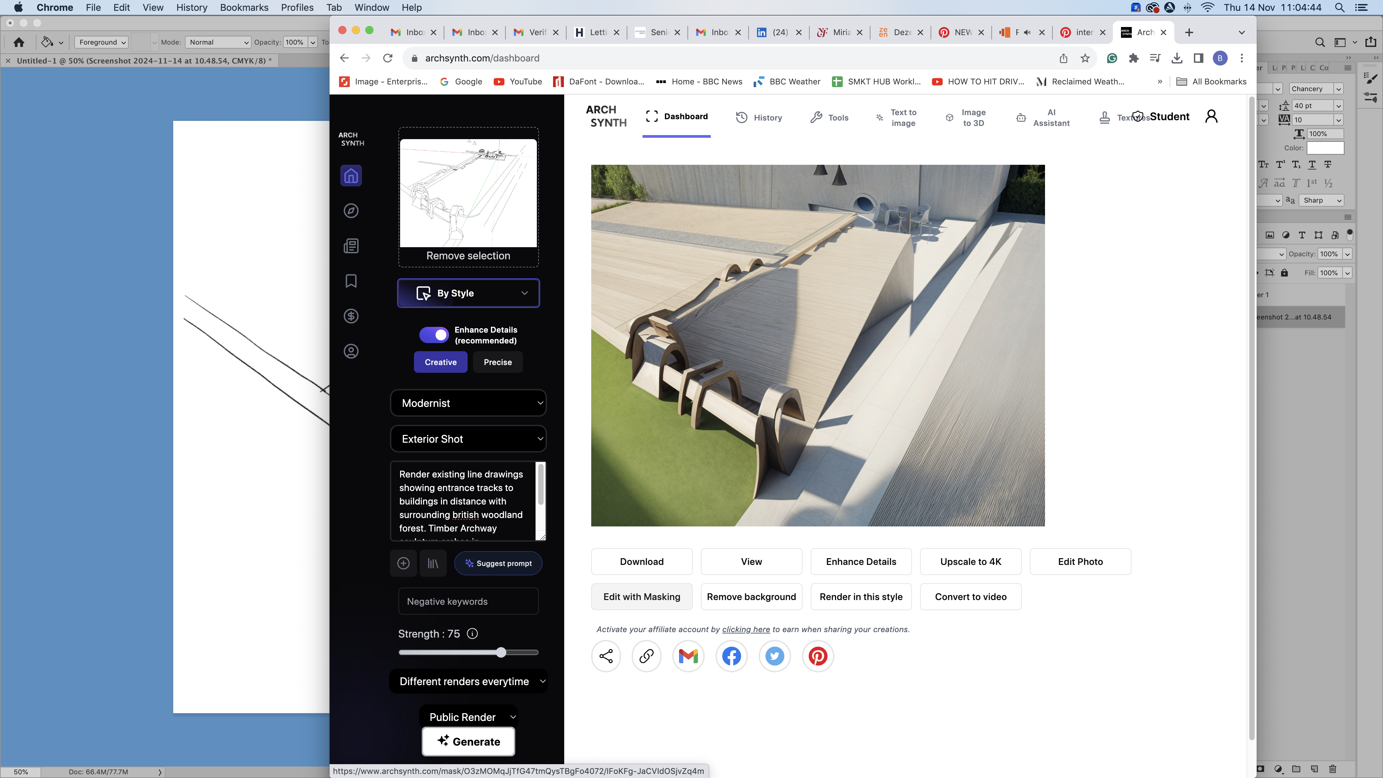Open macOS Spotlight search icon
This screenshot has height=778, width=1383.
click(1339, 7)
